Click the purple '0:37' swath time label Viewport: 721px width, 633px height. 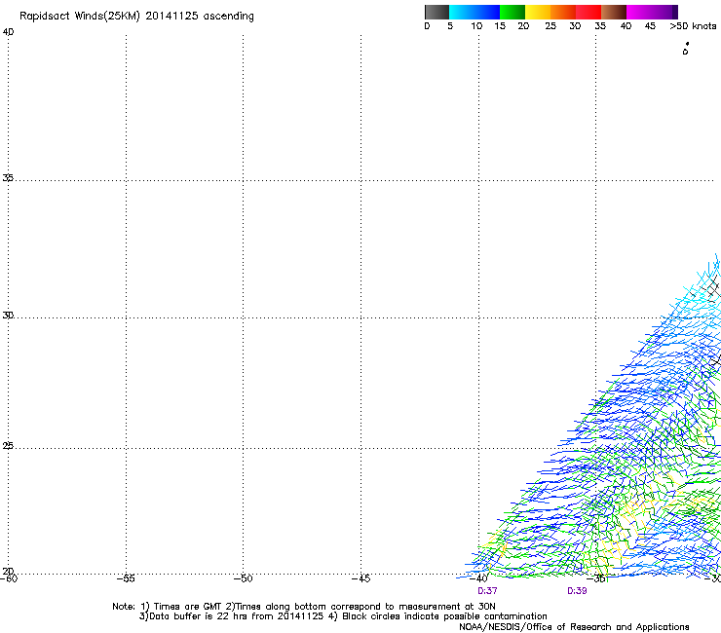click(x=487, y=591)
